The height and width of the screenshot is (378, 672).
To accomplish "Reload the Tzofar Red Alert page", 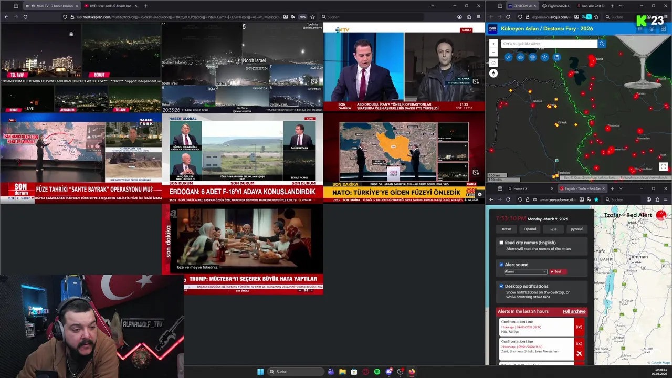I will click(508, 199).
